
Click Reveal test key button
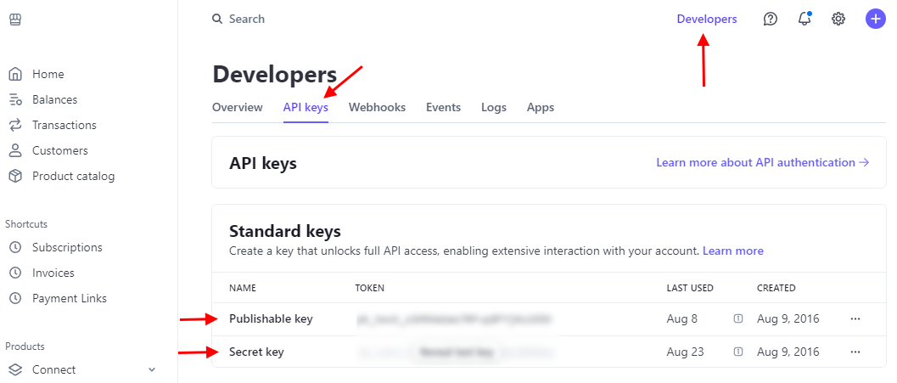[456, 352]
